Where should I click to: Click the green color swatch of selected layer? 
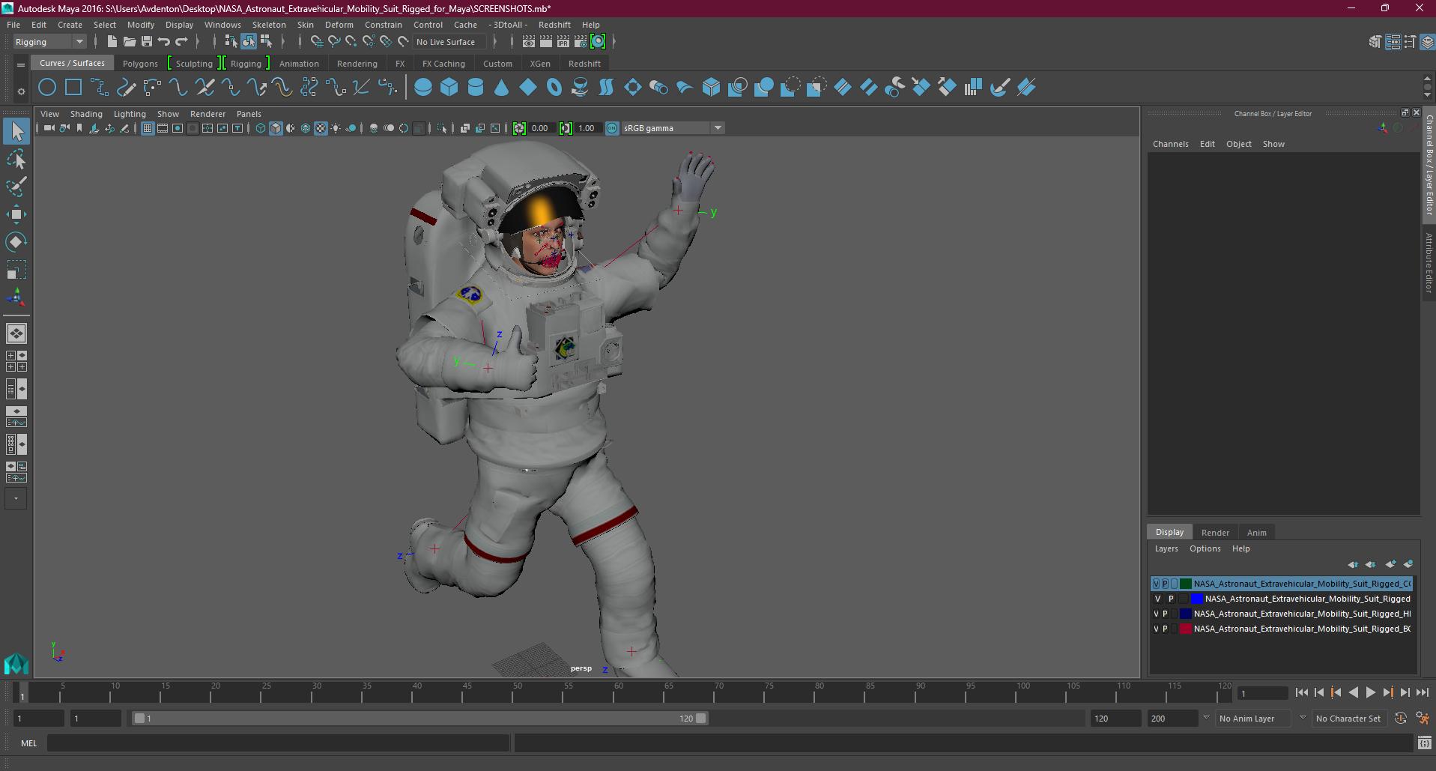(1186, 584)
